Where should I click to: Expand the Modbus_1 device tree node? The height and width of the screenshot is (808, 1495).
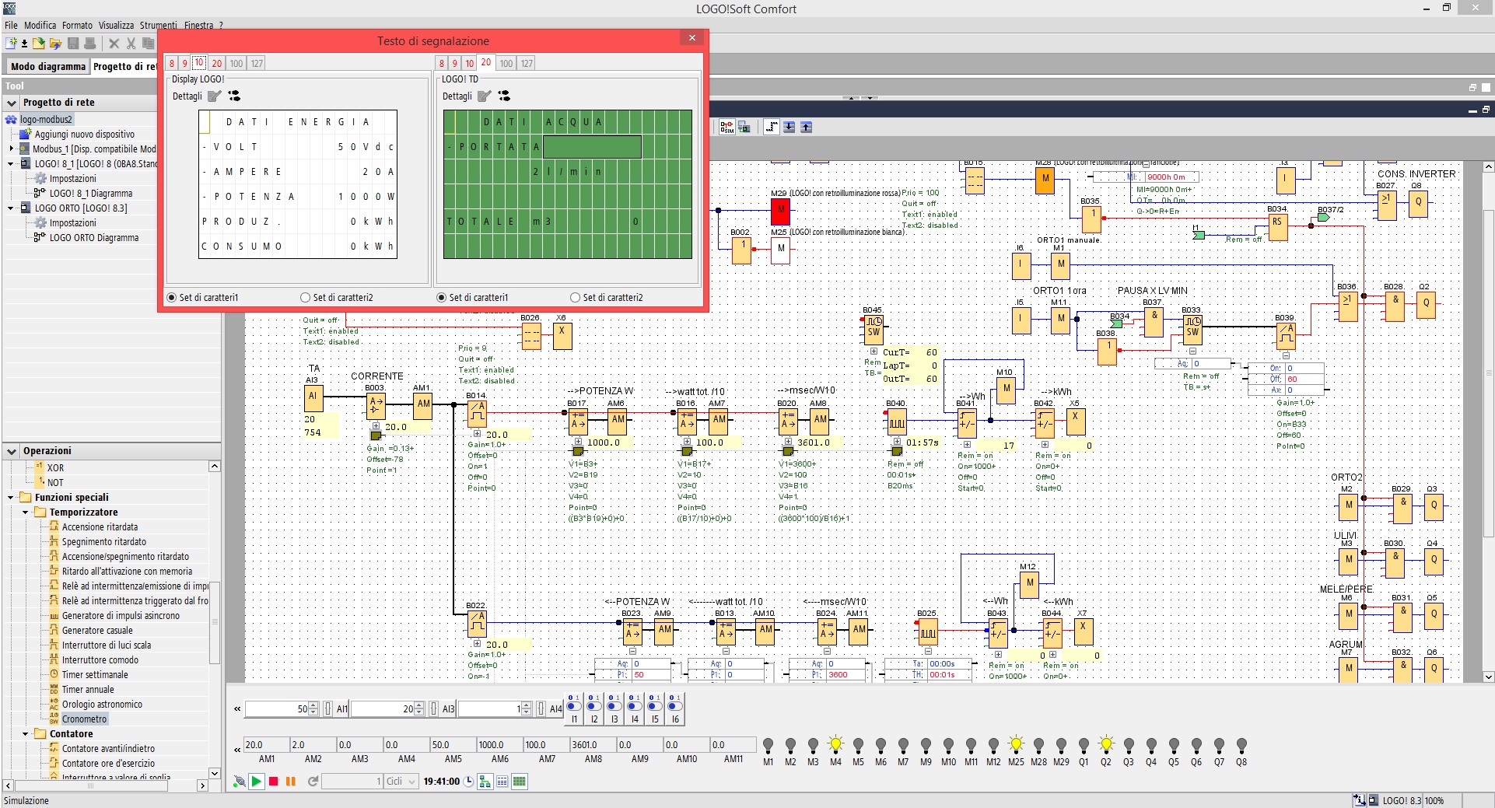pyautogui.click(x=12, y=149)
